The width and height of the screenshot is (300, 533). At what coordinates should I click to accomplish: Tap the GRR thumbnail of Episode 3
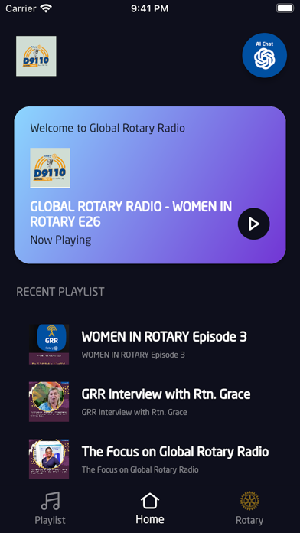click(x=49, y=345)
